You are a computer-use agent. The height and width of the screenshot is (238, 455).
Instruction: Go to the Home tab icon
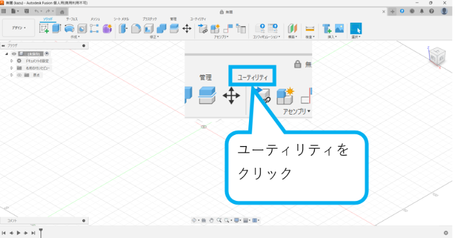62,12
